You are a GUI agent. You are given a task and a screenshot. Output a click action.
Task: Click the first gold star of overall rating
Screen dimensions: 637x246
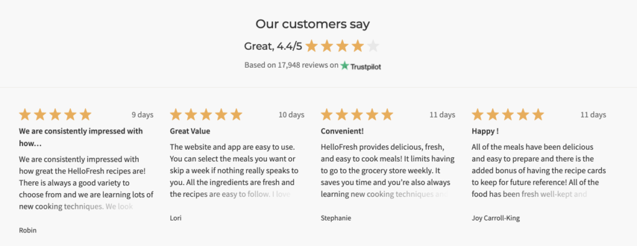click(x=312, y=46)
